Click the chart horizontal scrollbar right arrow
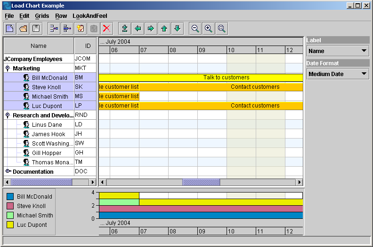Viewport: 373px width, 247px height. (299, 182)
